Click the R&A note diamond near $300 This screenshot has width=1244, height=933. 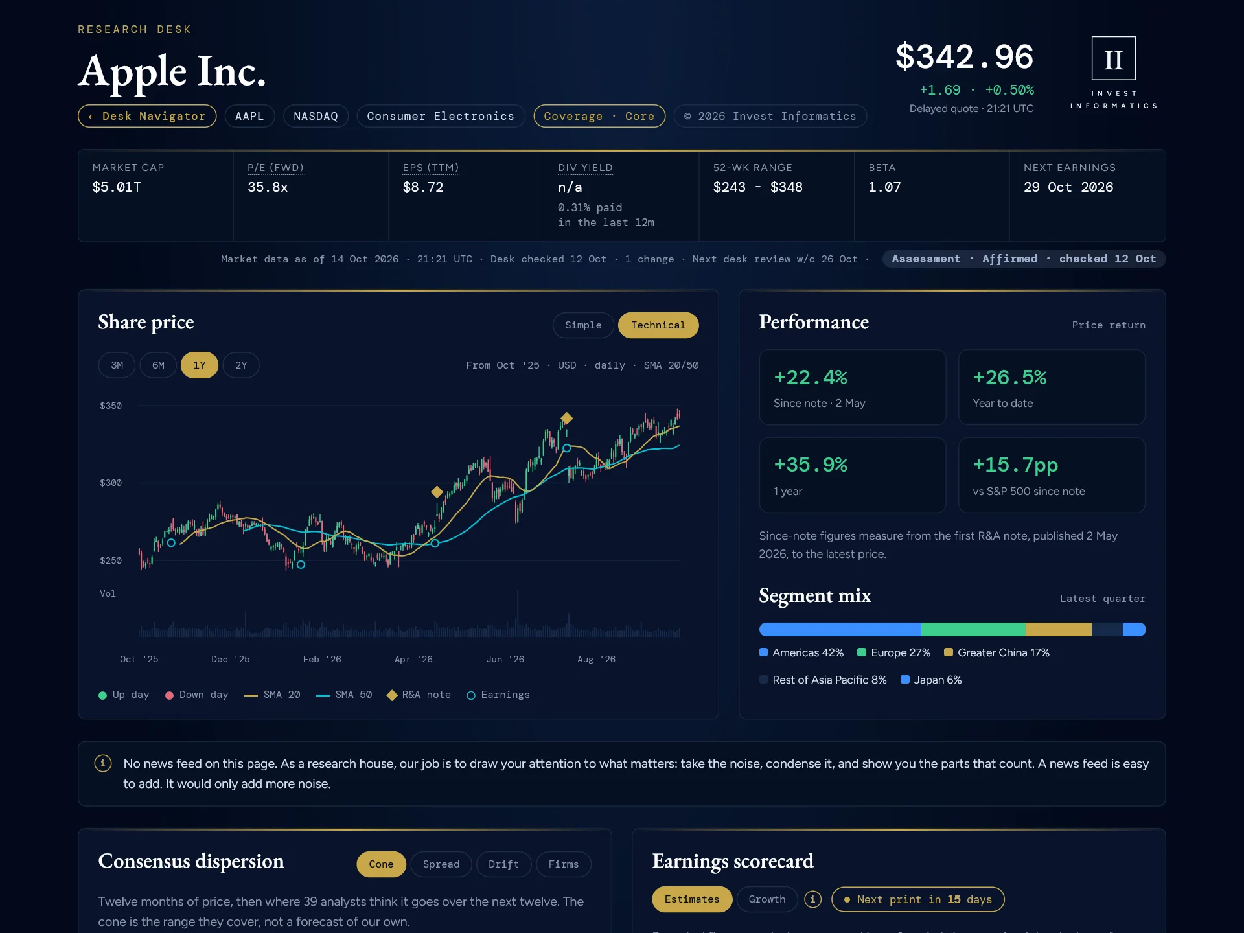(x=437, y=492)
